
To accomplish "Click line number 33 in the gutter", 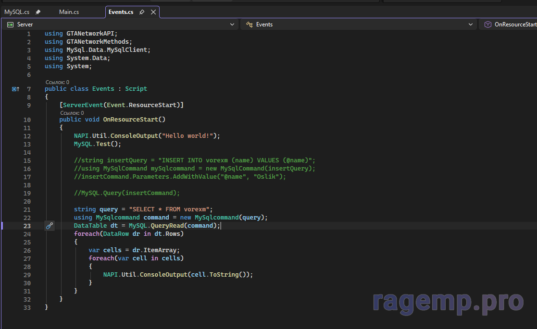I will (x=27, y=308).
